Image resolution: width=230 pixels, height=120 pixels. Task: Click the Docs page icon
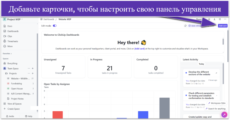[4, 26]
